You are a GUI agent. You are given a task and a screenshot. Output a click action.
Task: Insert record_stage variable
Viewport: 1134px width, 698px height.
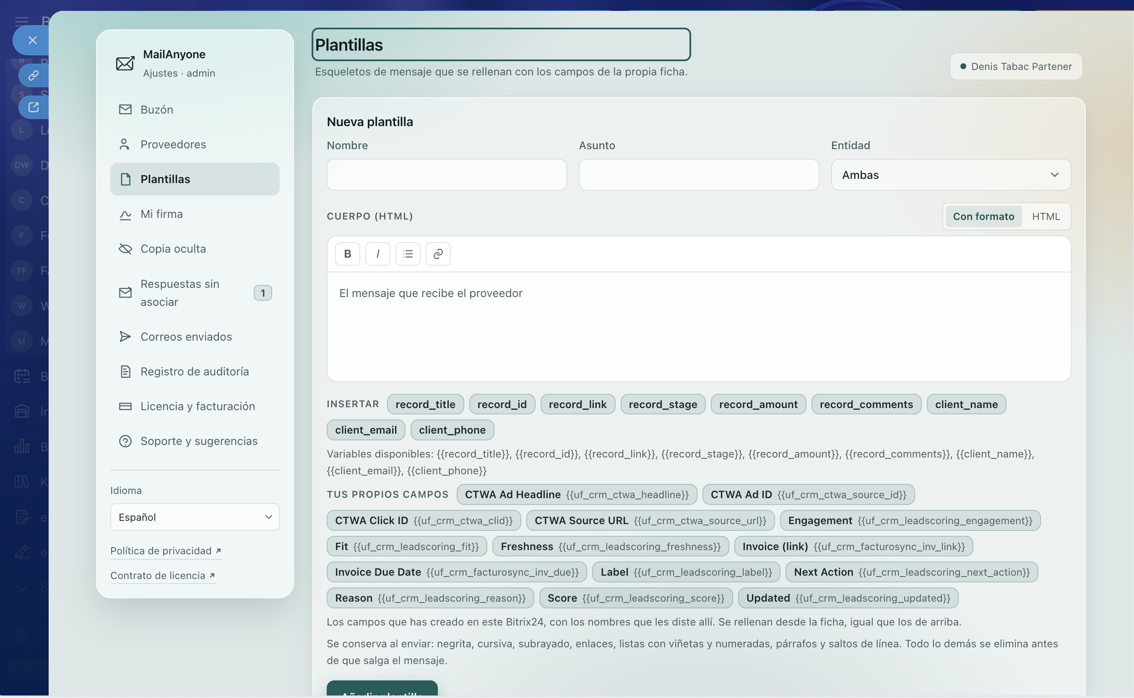pos(662,404)
